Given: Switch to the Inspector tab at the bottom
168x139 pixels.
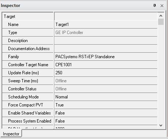Looking at the screenshot, I should tap(11, 134).
